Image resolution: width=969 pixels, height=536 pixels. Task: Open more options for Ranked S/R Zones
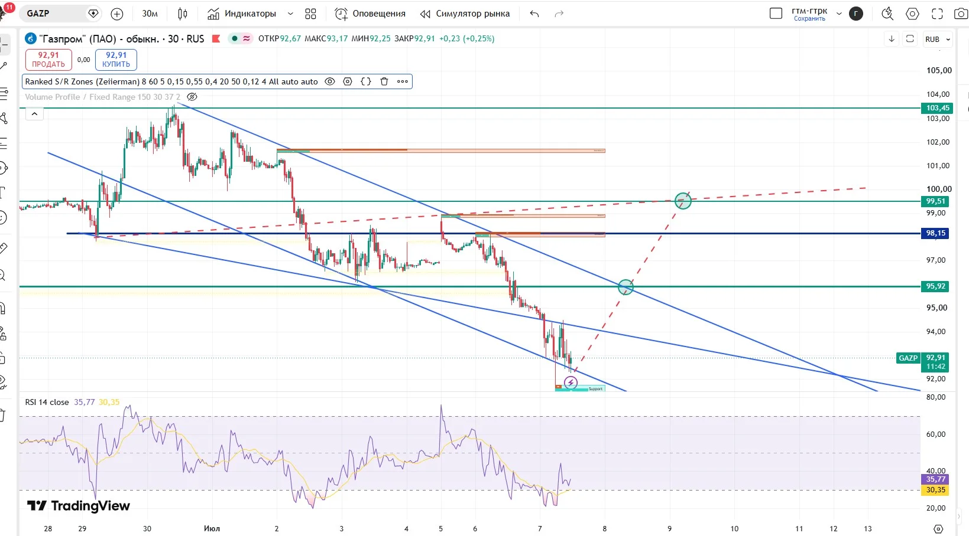tap(403, 81)
